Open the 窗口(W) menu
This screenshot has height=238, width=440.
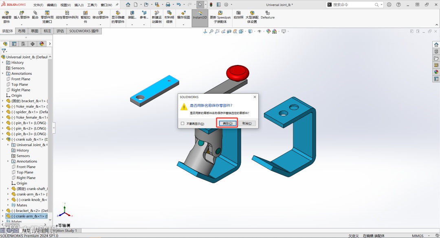coord(106,5)
